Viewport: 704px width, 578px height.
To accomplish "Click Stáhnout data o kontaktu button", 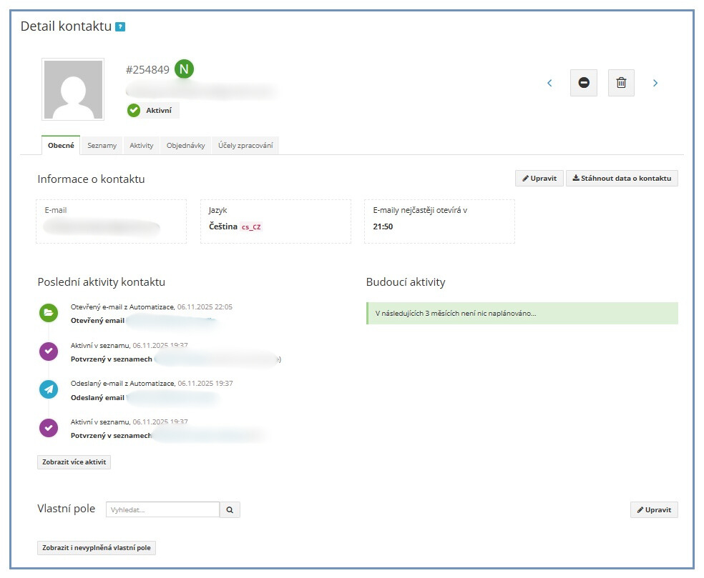I will [x=622, y=178].
